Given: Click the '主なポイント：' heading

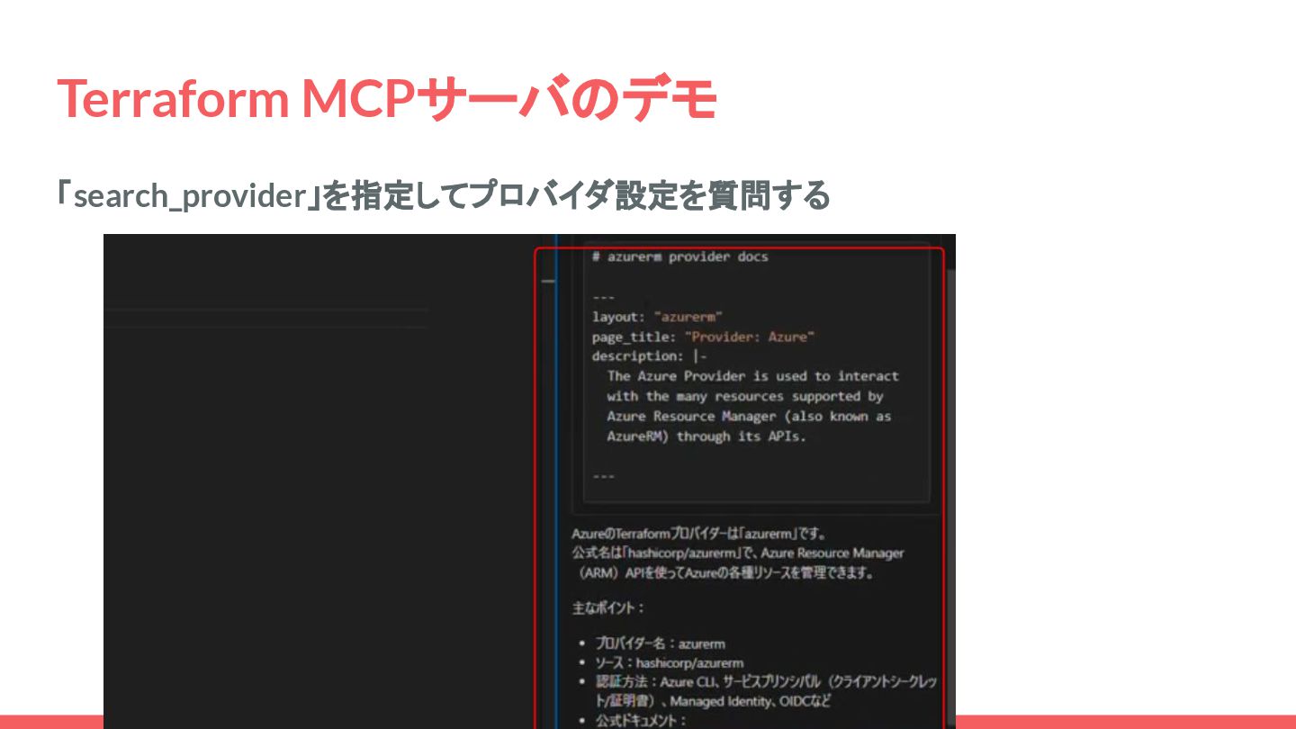Looking at the screenshot, I should pos(608,608).
